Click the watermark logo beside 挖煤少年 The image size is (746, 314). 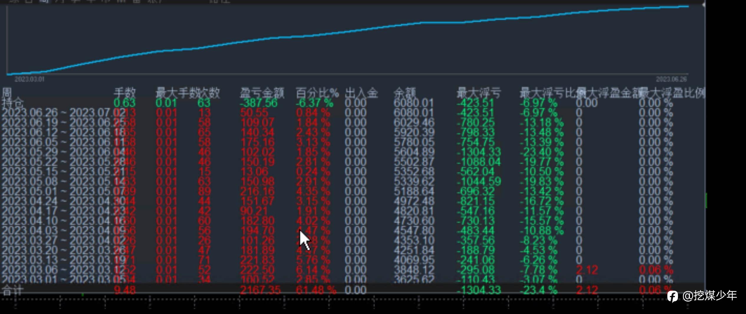tap(673, 296)
